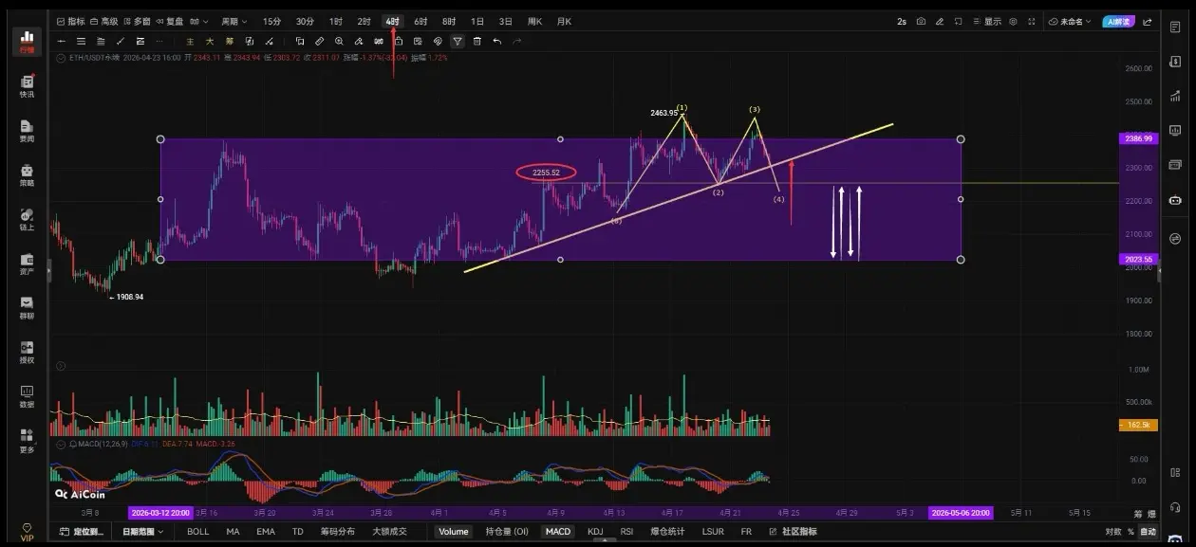Open the 显示 display options menu
1196x547 pixels.
pyautogui.click(x=987, y=21)
